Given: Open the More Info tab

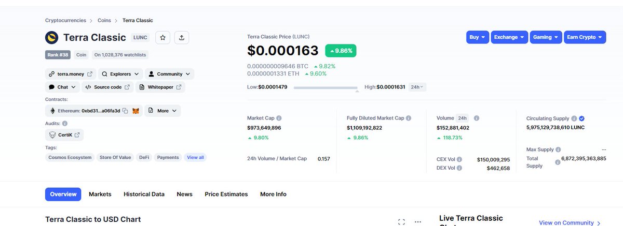Looking at the screenshot, I should 273,194.
